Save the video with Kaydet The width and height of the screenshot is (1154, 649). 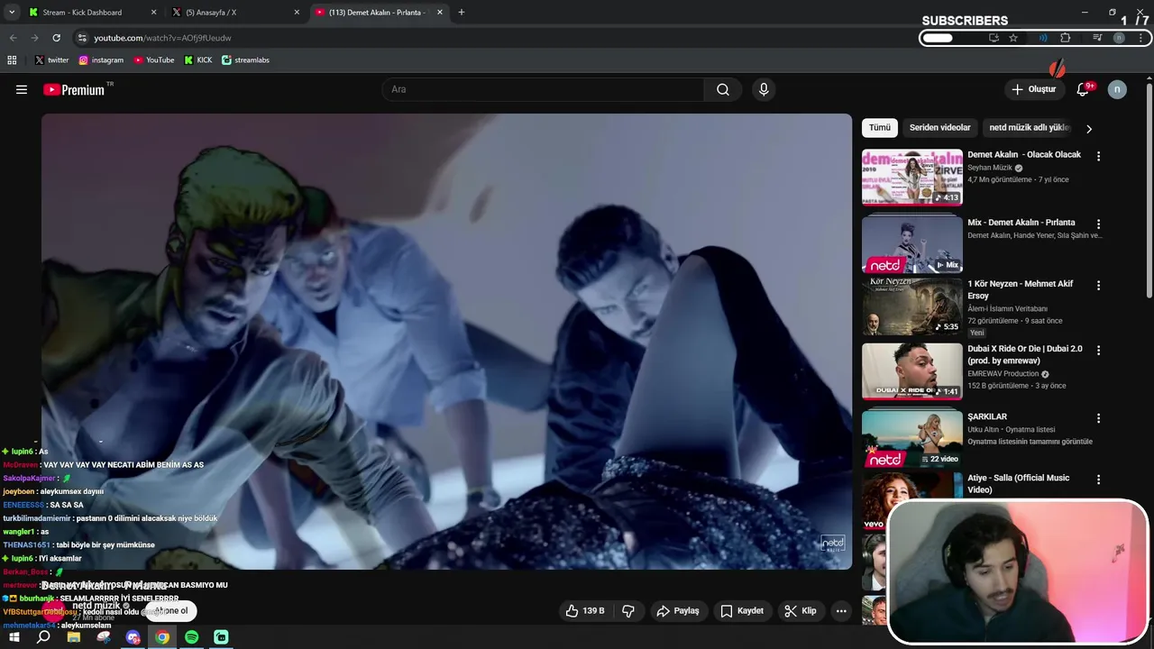click(x=742, y=610)
